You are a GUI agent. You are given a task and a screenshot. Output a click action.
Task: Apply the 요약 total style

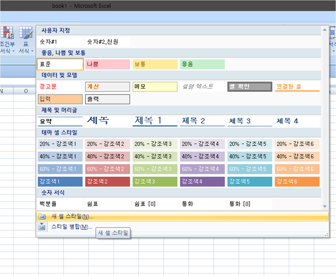tap(60, 122)
